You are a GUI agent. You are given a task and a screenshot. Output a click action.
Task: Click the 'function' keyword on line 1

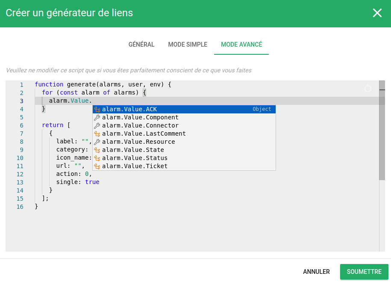pos(49,84)
